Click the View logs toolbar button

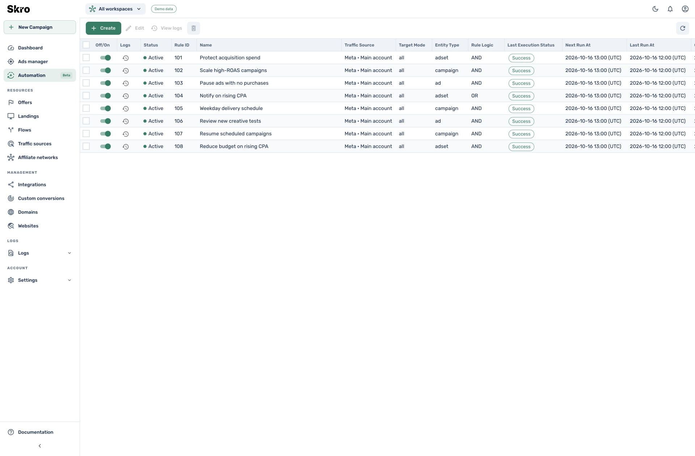[x=167, y=28]
